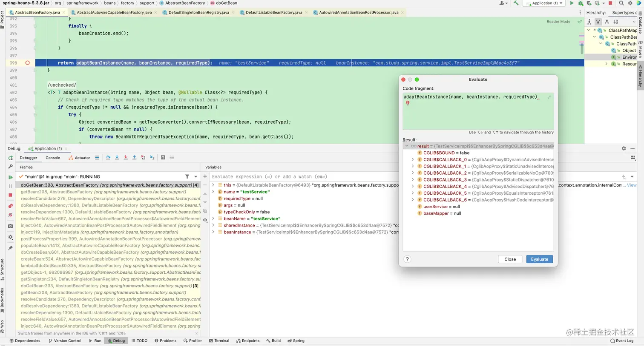Expand the sharedInstance variable node

pyautogui.click(x=213, y=225)
